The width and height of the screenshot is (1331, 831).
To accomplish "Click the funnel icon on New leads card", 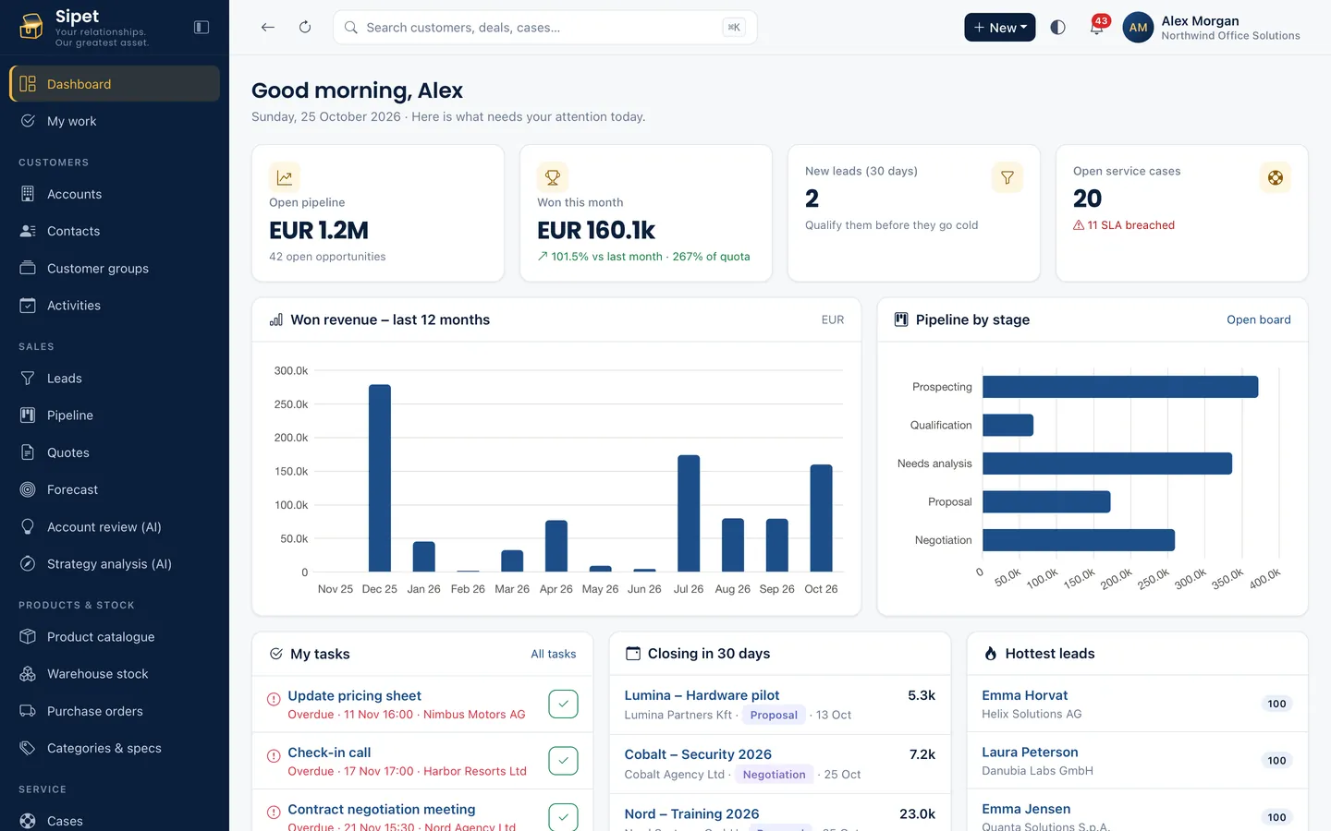I will [1007, 177].
